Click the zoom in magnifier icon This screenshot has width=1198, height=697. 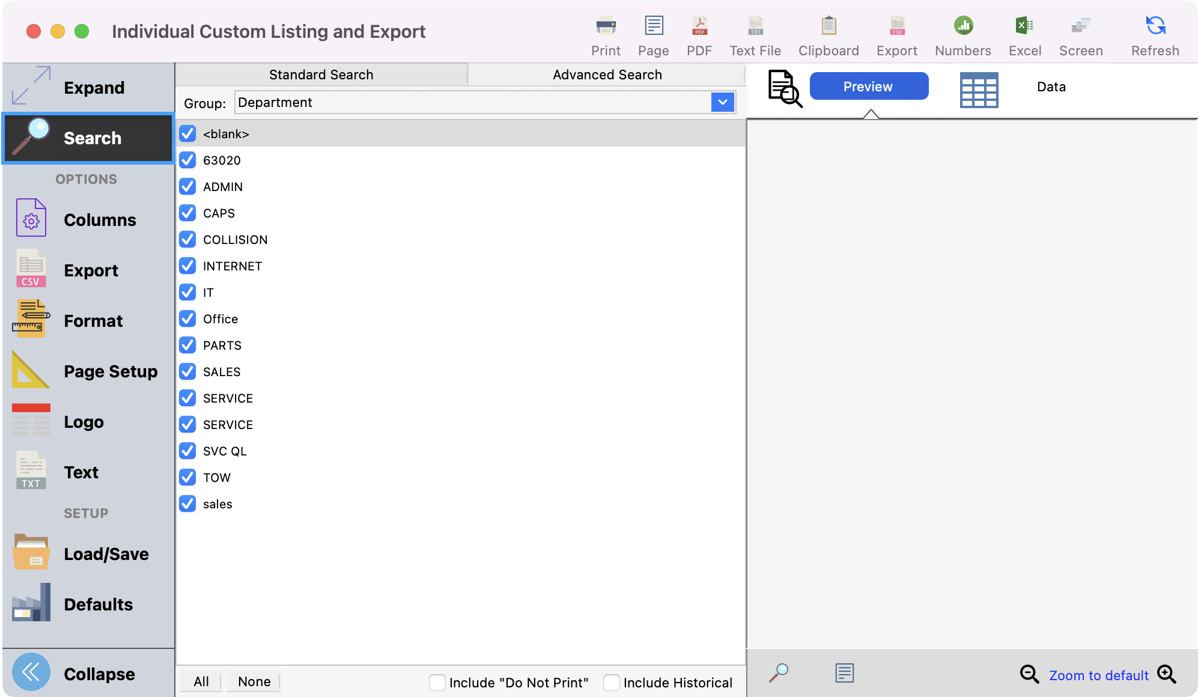coord(1167,674)
